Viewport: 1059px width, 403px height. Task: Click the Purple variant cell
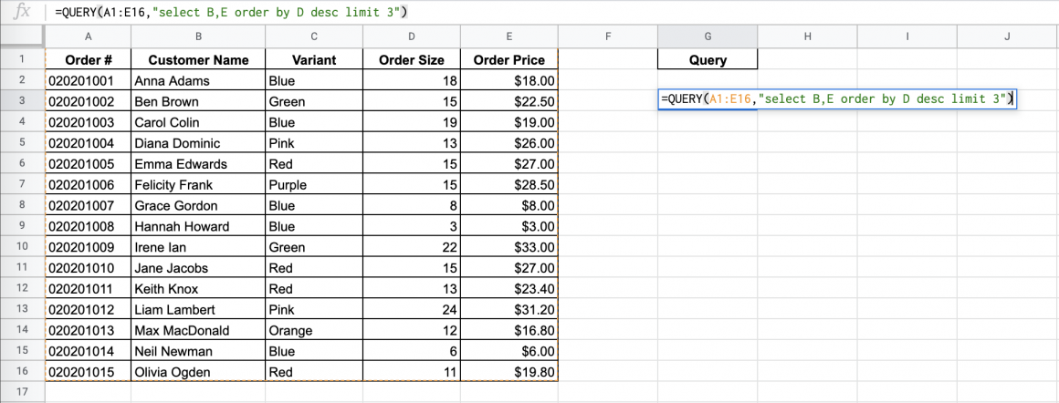pos(313,185)
